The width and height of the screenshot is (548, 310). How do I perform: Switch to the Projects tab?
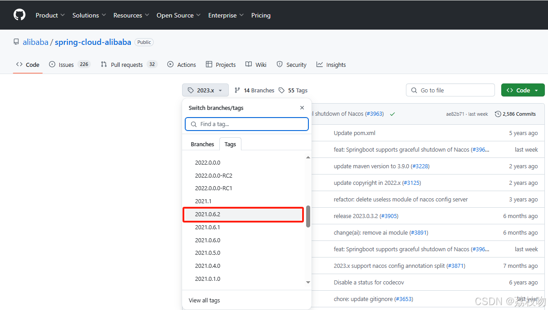coord(221,65)
